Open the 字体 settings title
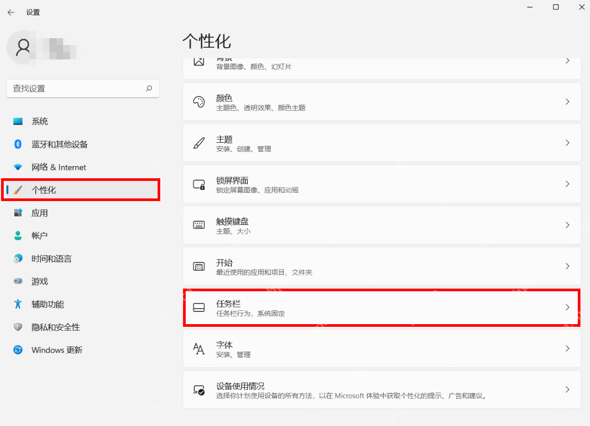Image resolution: width=590 pixels, height=426 pixels. [x=224, y=345]
